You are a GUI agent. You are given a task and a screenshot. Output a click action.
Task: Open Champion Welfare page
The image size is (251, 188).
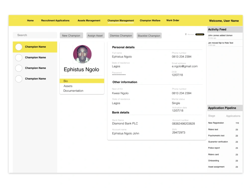(x=150, y=21)
